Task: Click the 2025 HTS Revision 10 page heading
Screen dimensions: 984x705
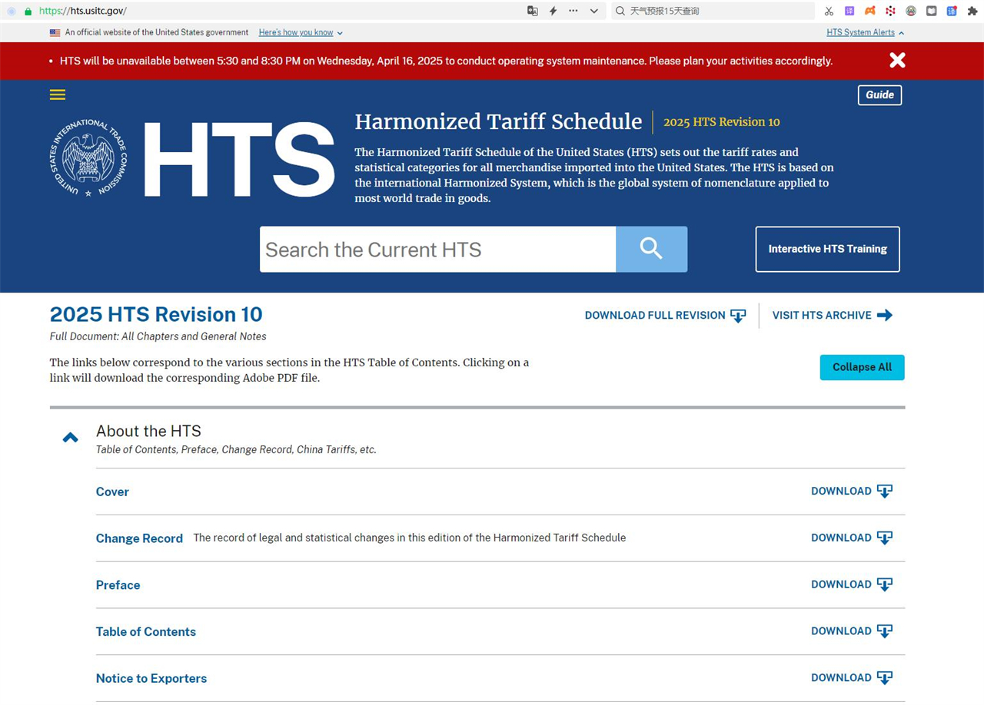Action: (x=156, y=314)
